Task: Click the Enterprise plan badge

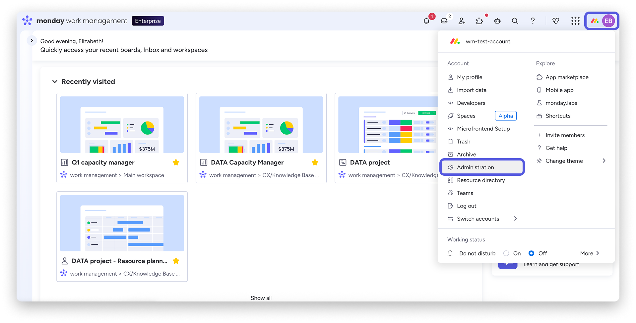Action: click(x=148, y=21)
